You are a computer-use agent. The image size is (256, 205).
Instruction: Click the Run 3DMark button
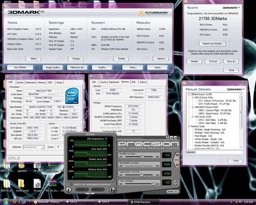(20, 67)
